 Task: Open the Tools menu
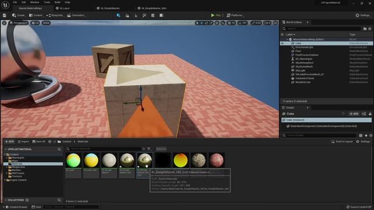click(47, 2)
